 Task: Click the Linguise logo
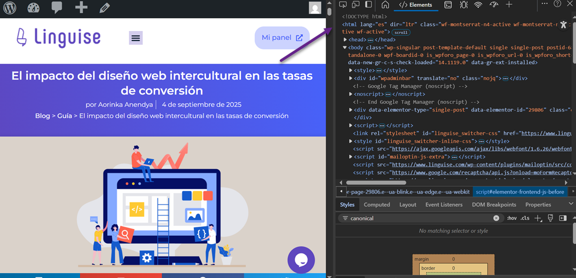point(58,37)
